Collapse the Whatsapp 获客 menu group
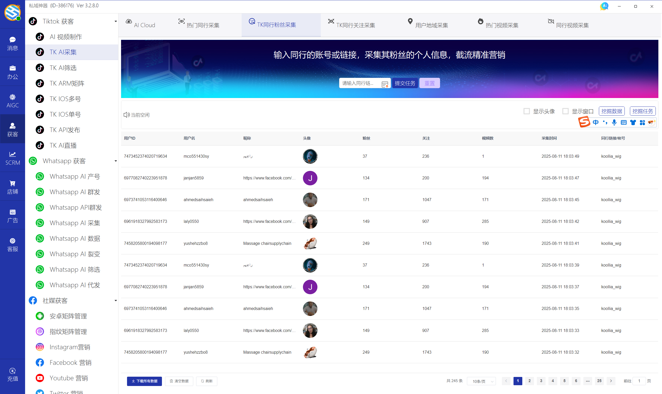Screen dimensions: 662x394 tap(115, 161)
